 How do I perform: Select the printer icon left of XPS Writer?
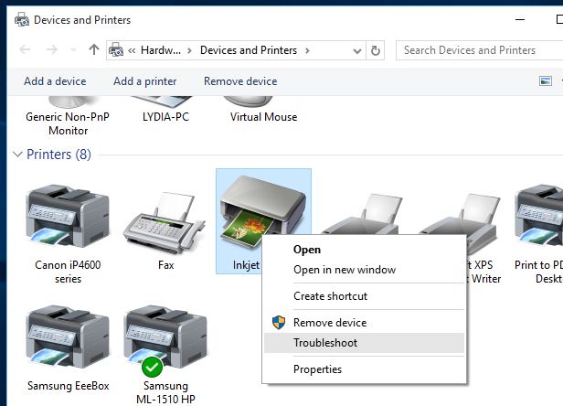tap(363, 214)
